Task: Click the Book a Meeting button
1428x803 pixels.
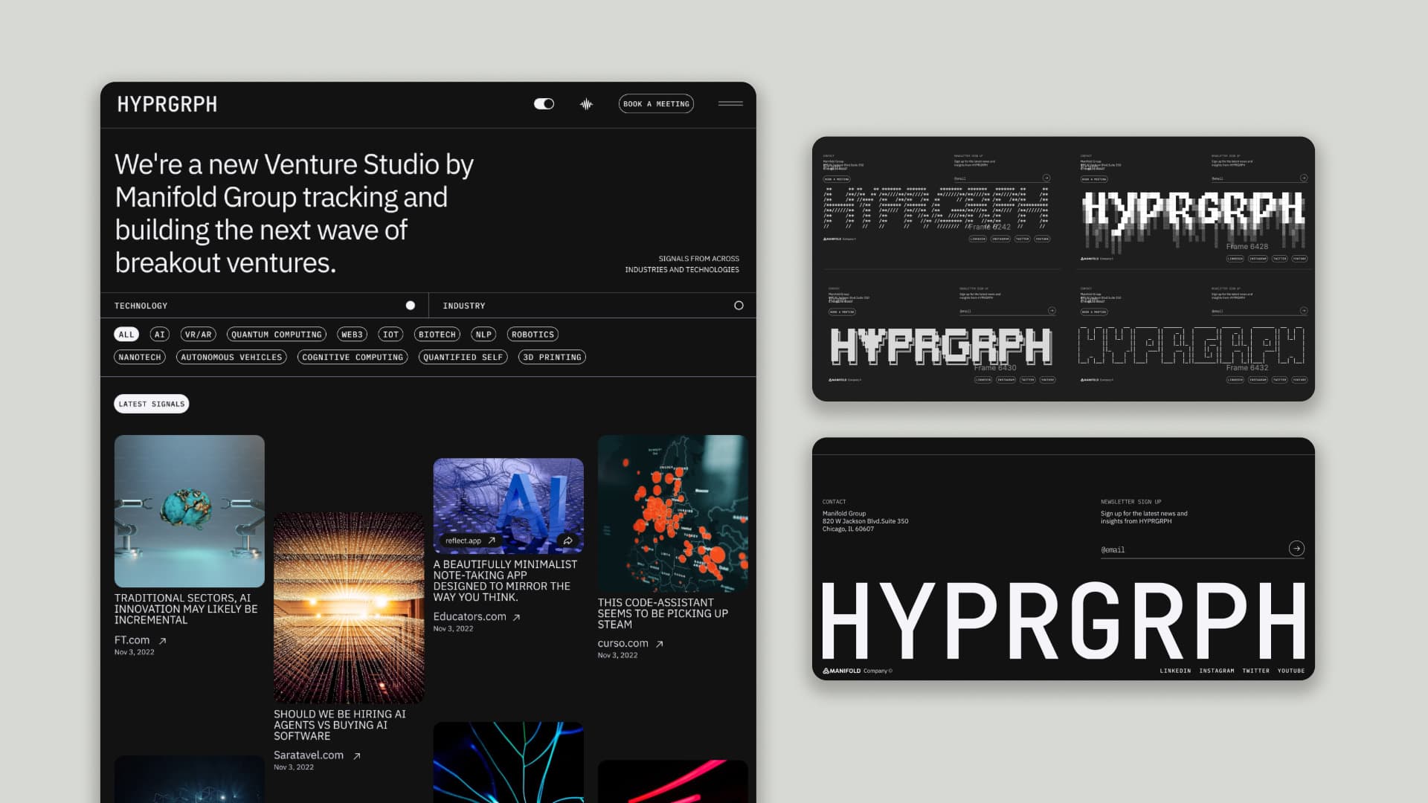Action: pyautogui.click(x=656, y=104)
